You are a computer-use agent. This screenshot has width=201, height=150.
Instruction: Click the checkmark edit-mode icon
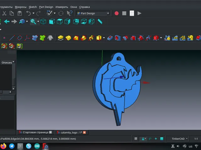50,13
